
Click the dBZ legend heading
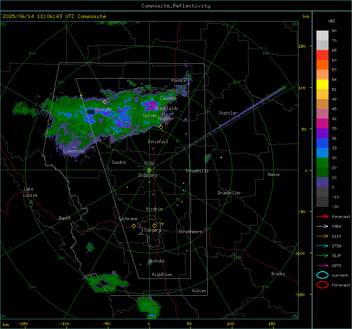point(332,21)
